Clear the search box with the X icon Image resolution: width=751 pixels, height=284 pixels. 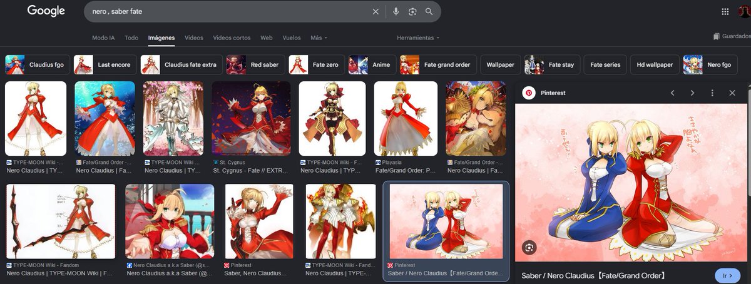click(x=375, y=11)
